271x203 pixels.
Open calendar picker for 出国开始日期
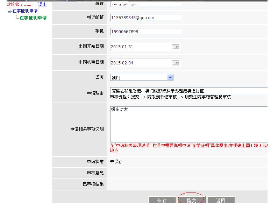point(176,47)
